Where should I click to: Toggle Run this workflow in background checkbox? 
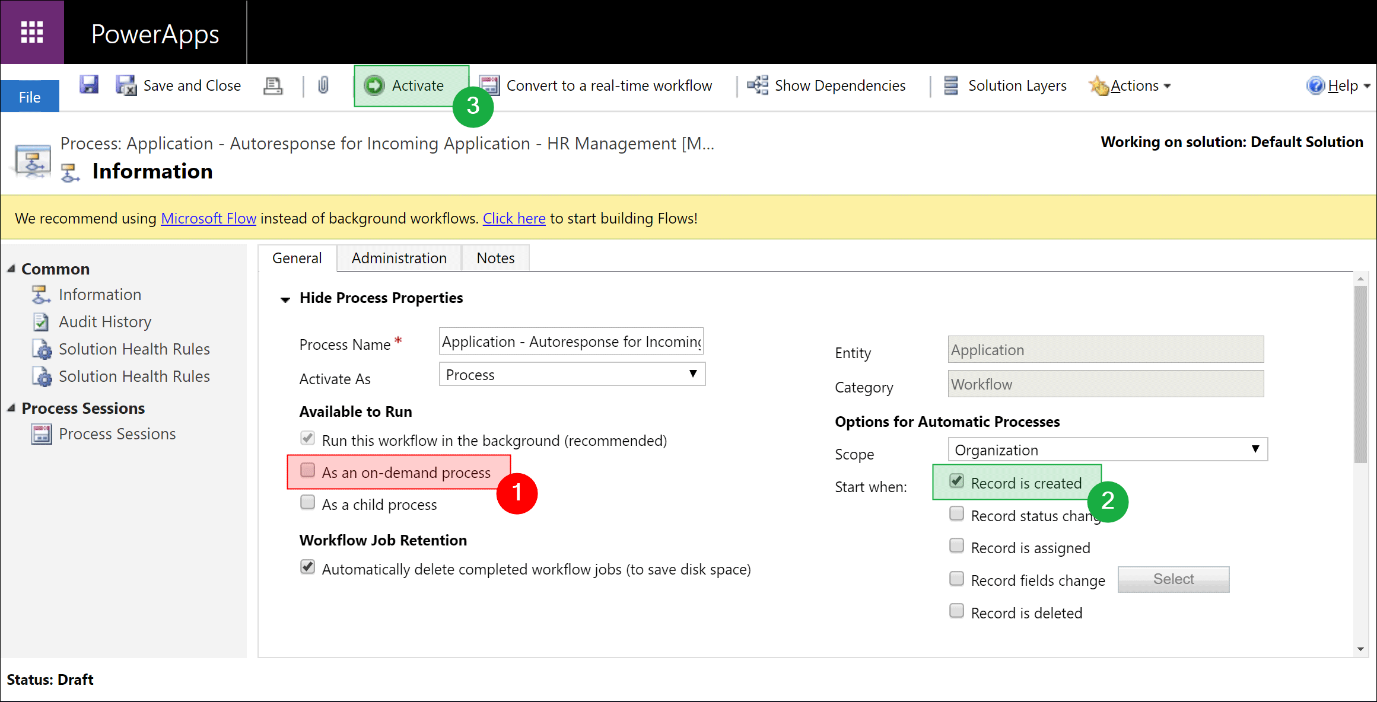tap(307, 438)
